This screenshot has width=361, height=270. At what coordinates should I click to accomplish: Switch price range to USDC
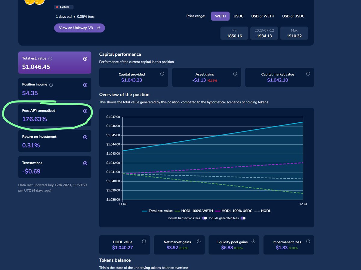tap(239, 16)
